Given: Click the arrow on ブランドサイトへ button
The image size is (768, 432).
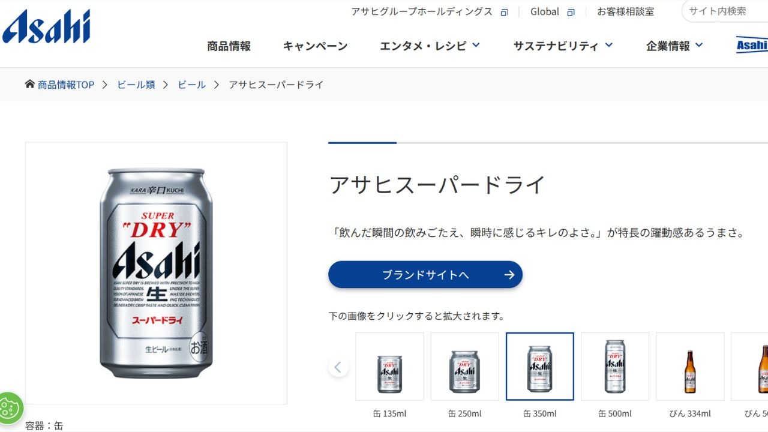Looking at the screenshot, I should point(509,275).
